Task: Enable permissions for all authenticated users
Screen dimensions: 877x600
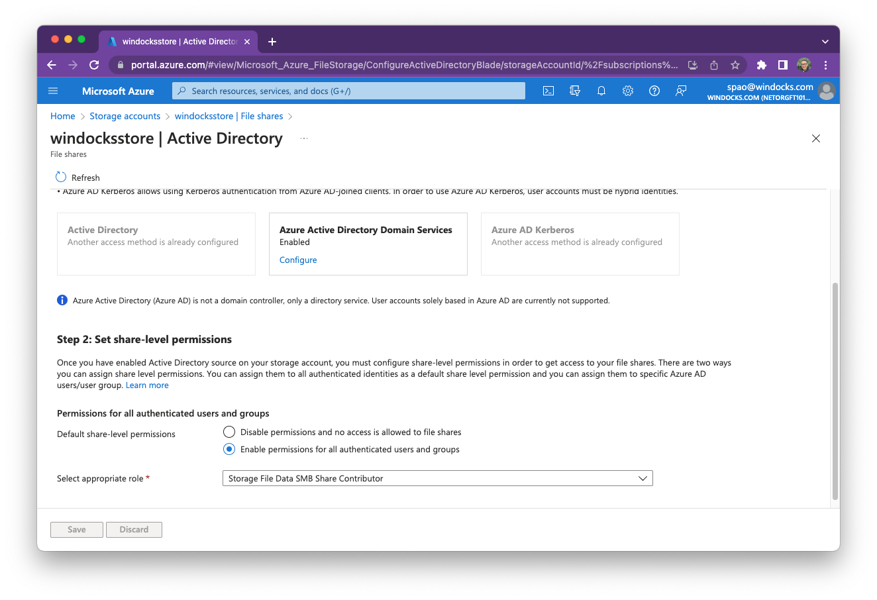Action: click(x=229, y=449)
